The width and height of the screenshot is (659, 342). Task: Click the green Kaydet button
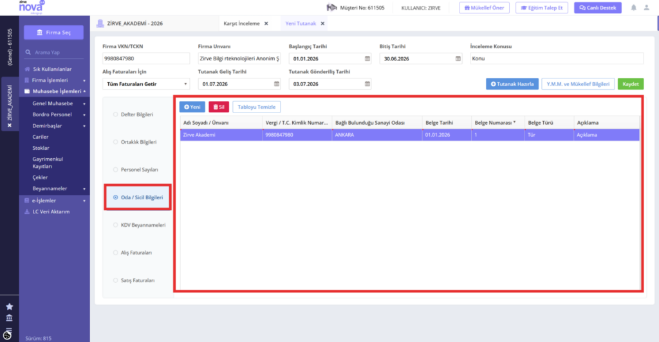pos(631,84)
